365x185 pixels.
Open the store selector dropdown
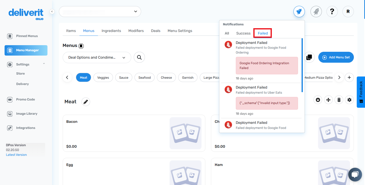(100, 12)
